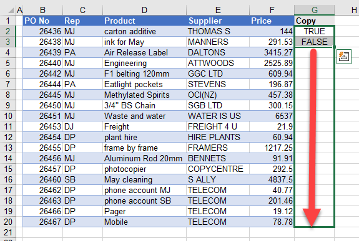Click the Rep header cell
Image resolution: width=359 pixels, height=241 pixels.
[x=82, y=21]
